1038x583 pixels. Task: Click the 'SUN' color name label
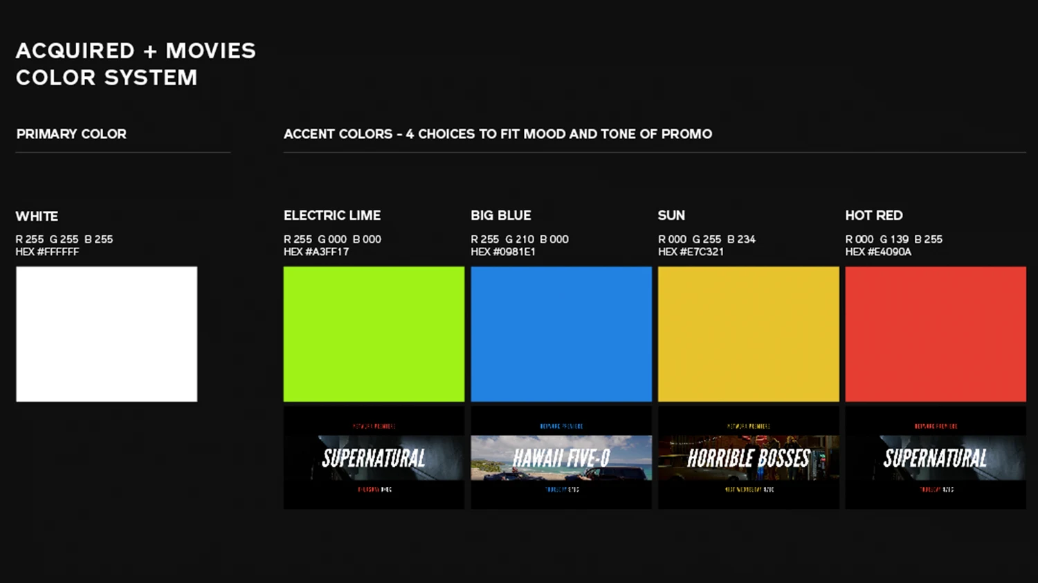(671, 216)
